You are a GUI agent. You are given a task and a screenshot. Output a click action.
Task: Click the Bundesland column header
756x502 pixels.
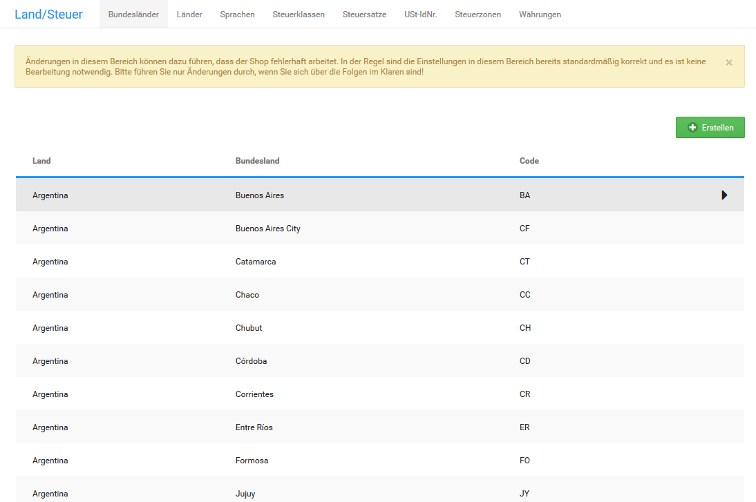[257, 161]
